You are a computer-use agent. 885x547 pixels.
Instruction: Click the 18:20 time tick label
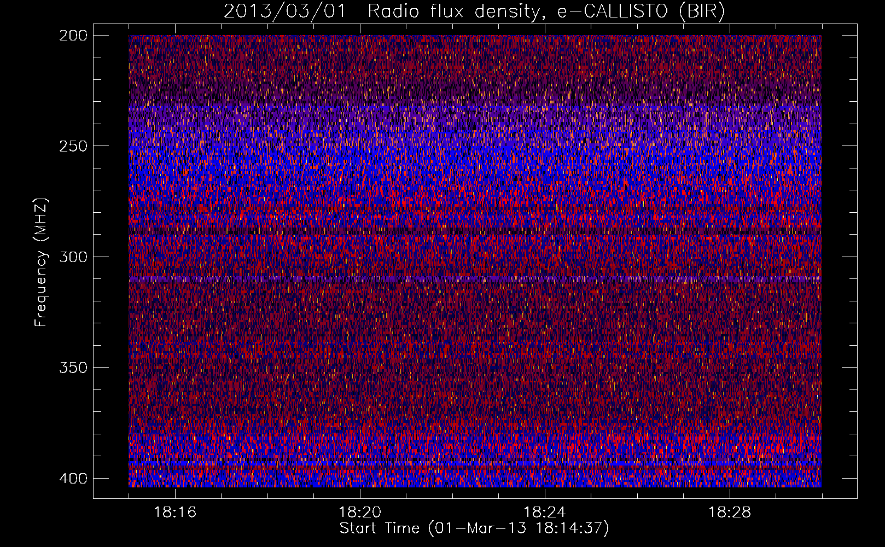[x=360, y=513]
